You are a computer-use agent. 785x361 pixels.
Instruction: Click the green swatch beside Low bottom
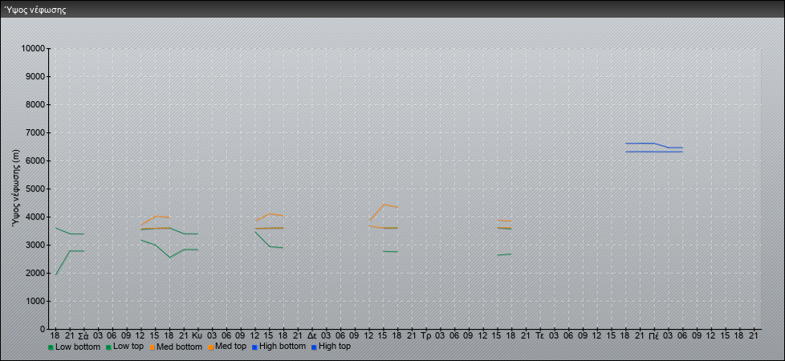pyautogui.click(x=51, y=347)
